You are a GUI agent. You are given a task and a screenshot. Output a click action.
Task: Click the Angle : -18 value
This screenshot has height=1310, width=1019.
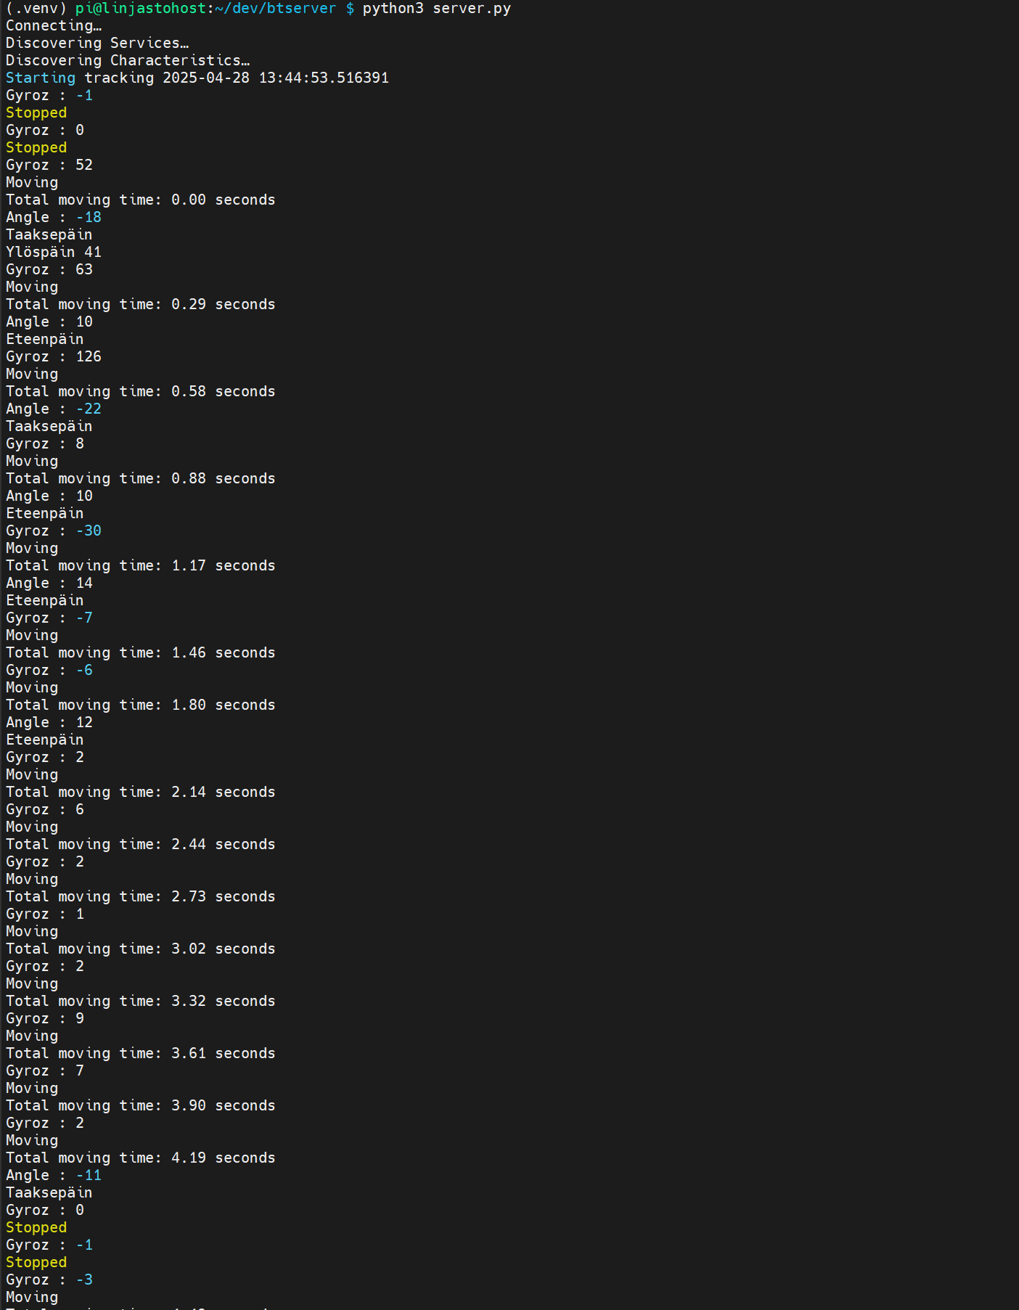89,218
